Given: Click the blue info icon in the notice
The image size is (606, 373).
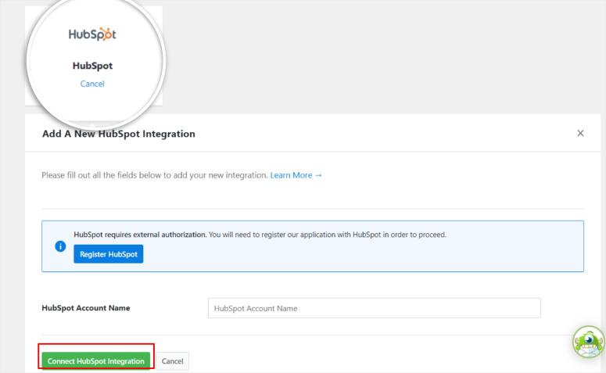Looking at the screenshot, I should (60, 246).
